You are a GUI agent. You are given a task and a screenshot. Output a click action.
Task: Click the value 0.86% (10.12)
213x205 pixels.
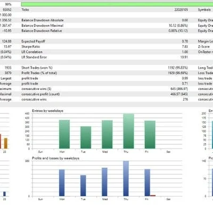178,31
